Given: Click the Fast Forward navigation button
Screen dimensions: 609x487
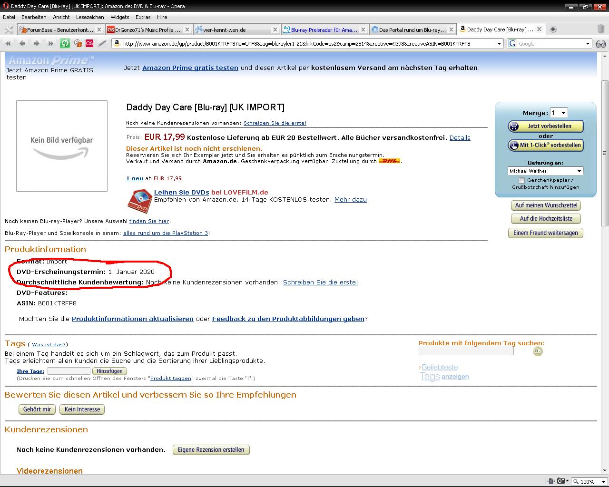Looking at the screenshot, I should (x=50, y=43).
